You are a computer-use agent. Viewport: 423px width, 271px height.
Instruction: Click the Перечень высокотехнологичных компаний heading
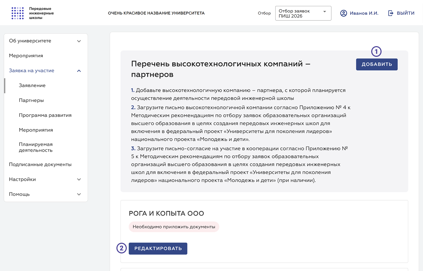[221, 69]
